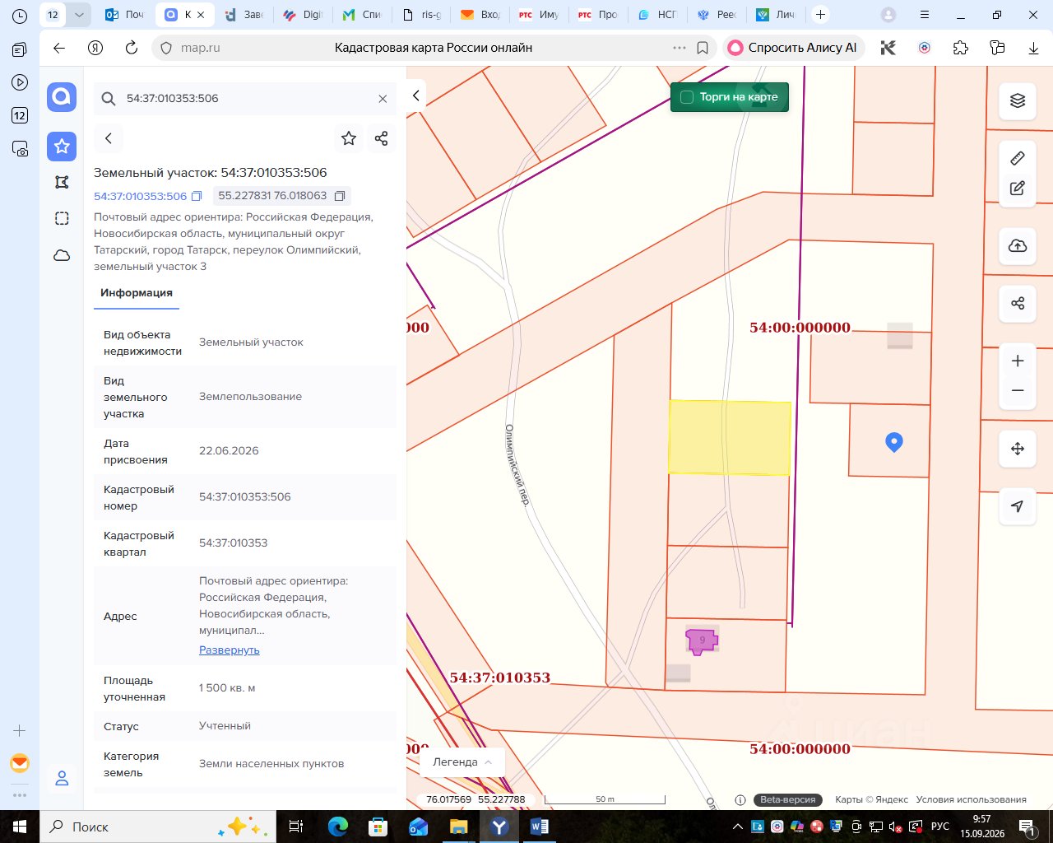
Task: Select the yellow highlighted land parcel
Action: (x=729, y=437)
